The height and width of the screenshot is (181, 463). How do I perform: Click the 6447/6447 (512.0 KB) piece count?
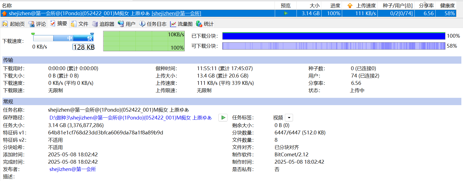click(x=300, y=133)
